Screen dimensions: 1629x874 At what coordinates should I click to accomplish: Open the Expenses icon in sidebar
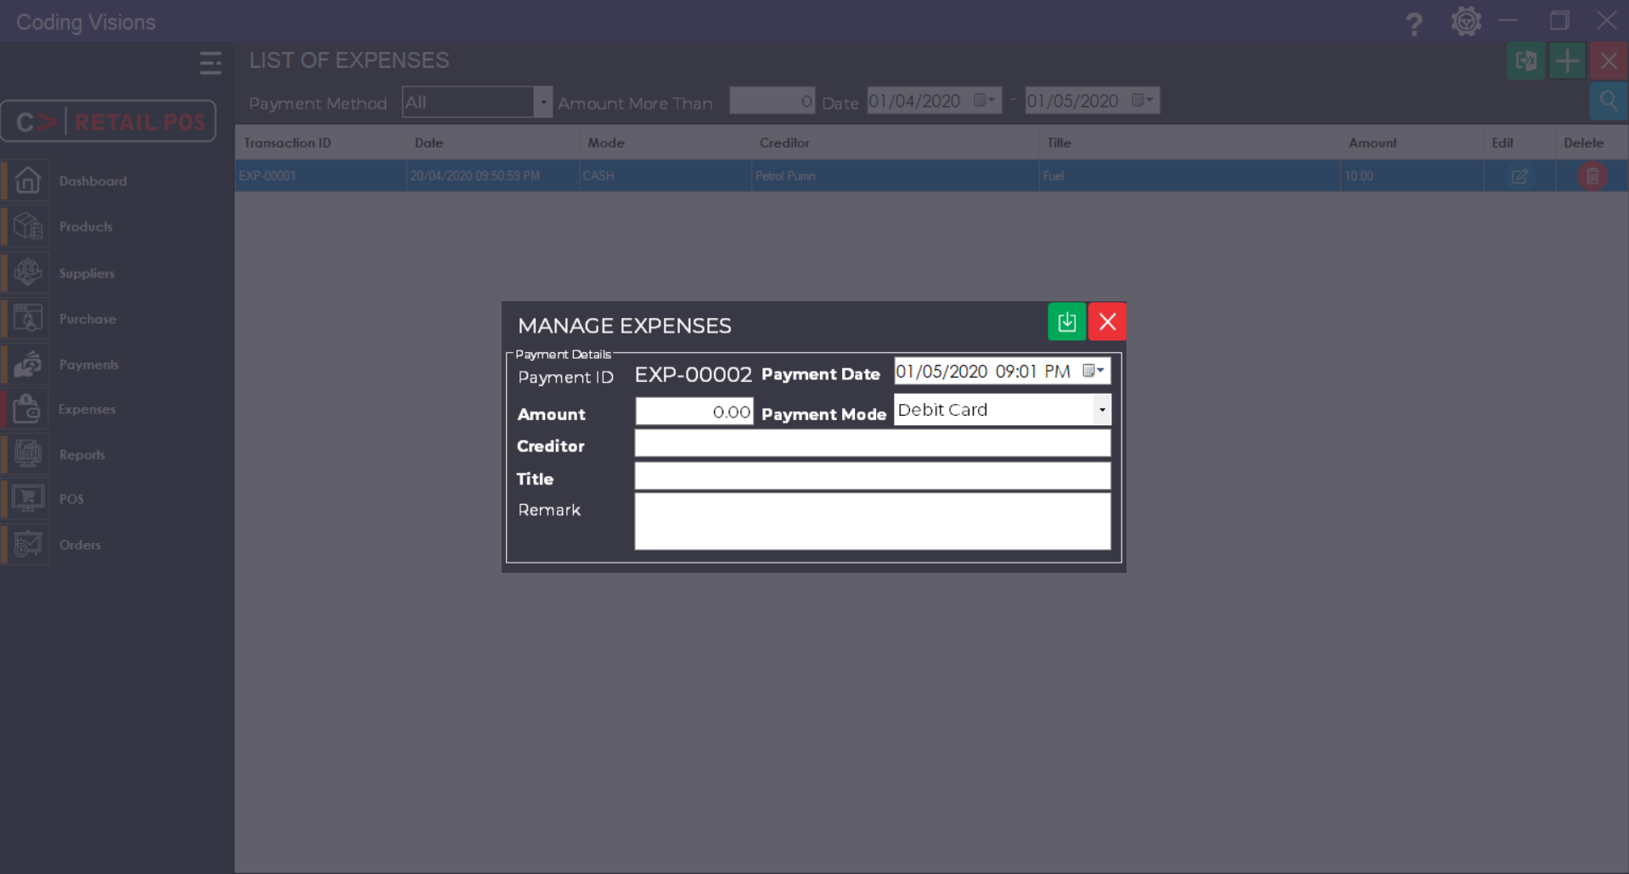(x=27, y=409)
